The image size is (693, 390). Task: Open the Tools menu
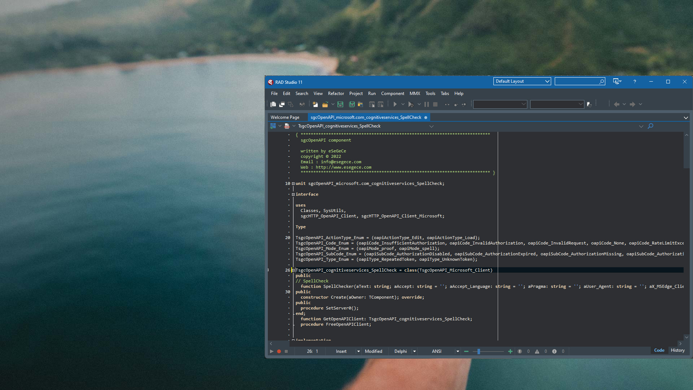click(x=430, y=94)
